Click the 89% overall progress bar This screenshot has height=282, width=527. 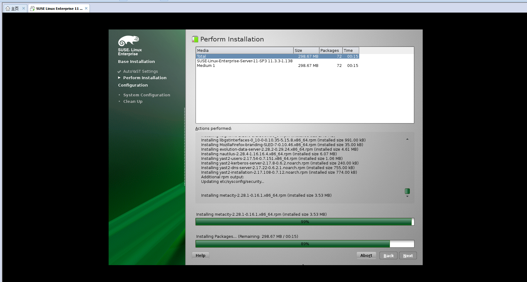[305, 244]
